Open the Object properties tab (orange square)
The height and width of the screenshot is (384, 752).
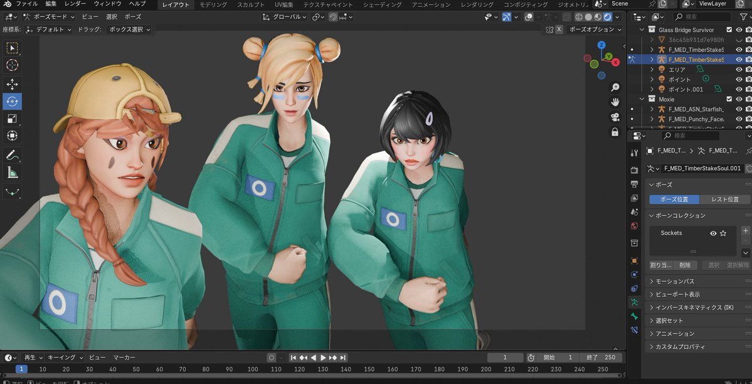(x=635, y=260)
